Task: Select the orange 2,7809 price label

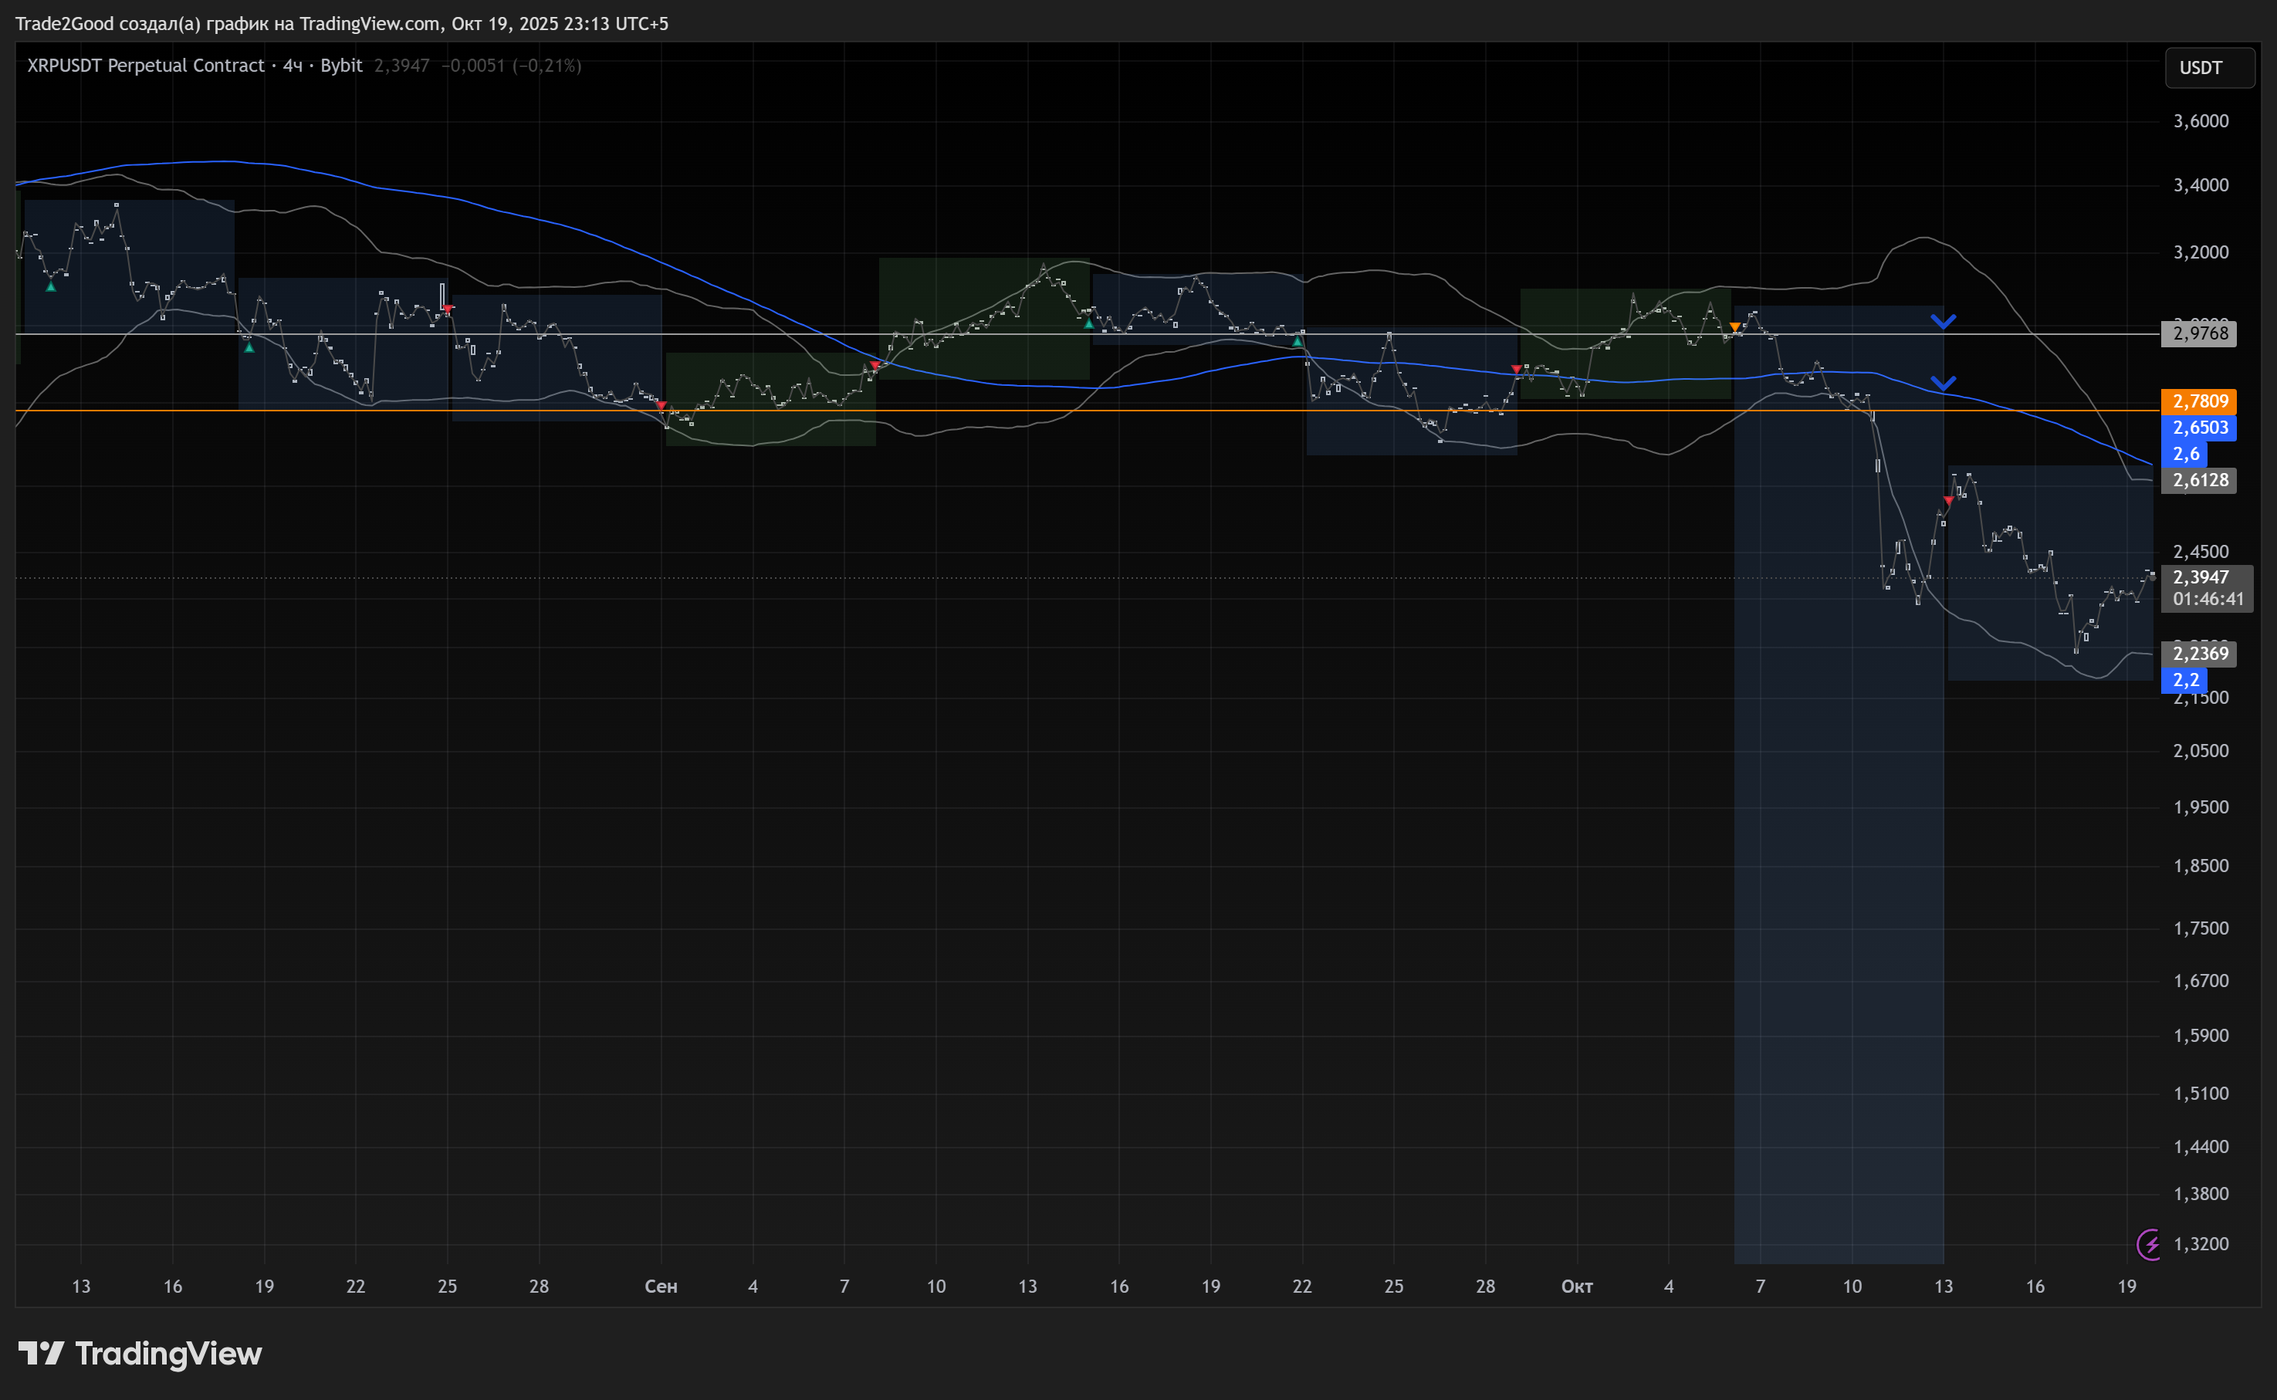Action: pyautogui.click(x=2198, y=401)
